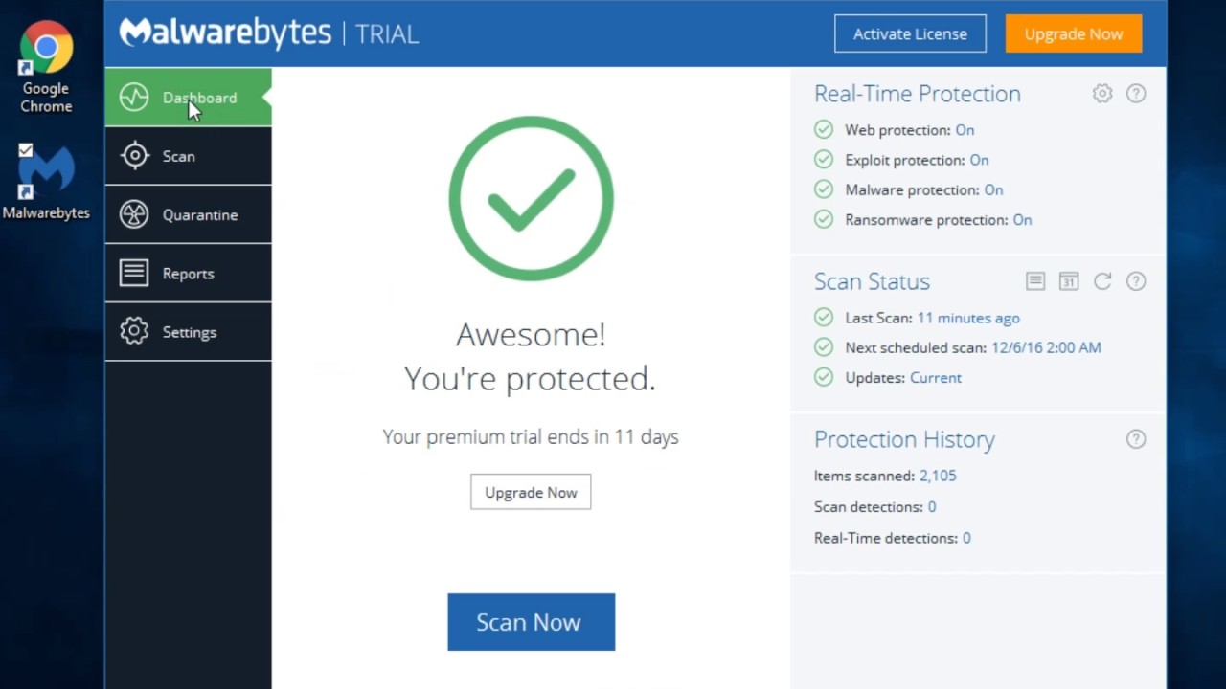The height and width of the screenshot is (689, 1226).
Task: View scan report using the list icon
Action: click(x=1034, y=280)
